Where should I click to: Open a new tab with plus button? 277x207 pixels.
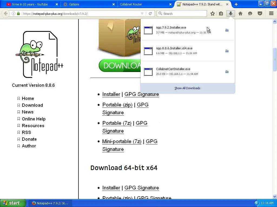pyautogui.click(x=236, y=4)
